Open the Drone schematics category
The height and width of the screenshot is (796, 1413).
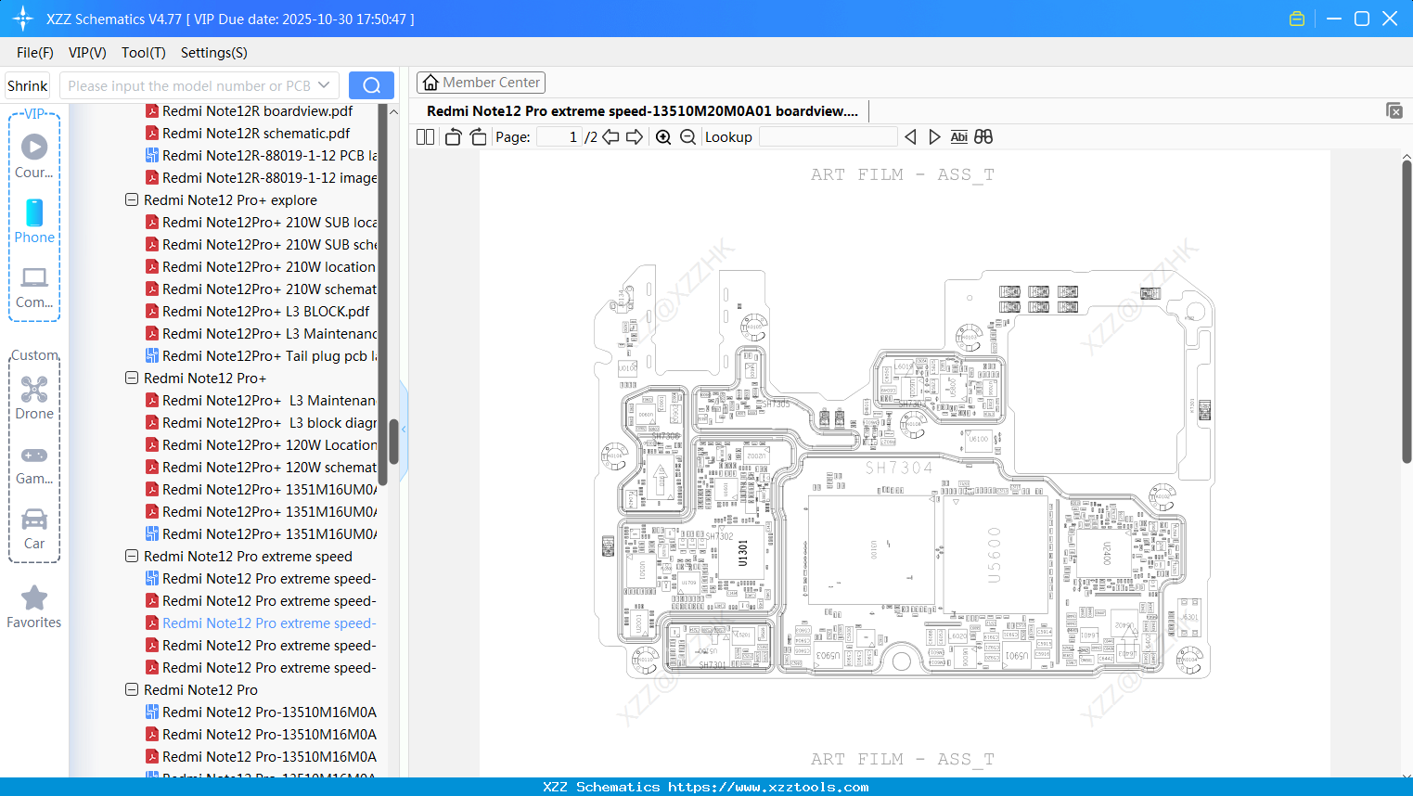coord(33,390)
